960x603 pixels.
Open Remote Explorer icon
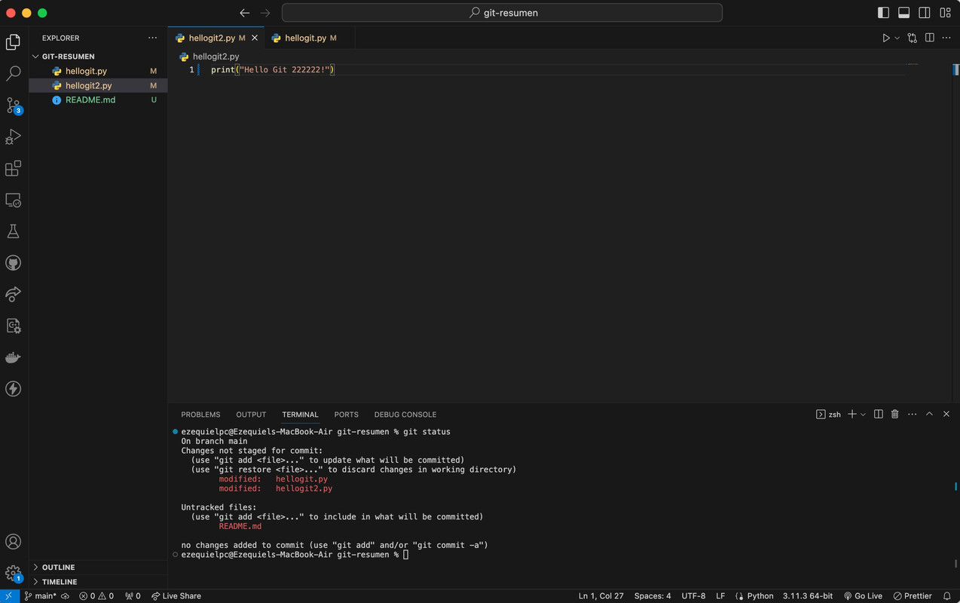[13, 200]
